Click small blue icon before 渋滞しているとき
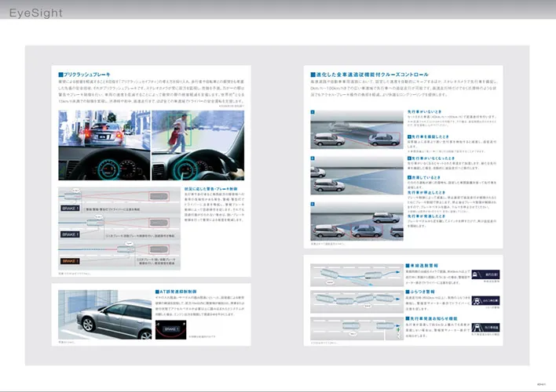Image resolution: width=556 pixels, height=392 pixels. pyautogui.click(x=409, y=177)
